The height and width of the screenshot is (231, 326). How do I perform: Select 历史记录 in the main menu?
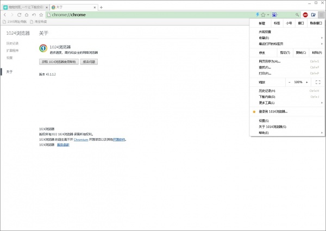coord(267,91)
